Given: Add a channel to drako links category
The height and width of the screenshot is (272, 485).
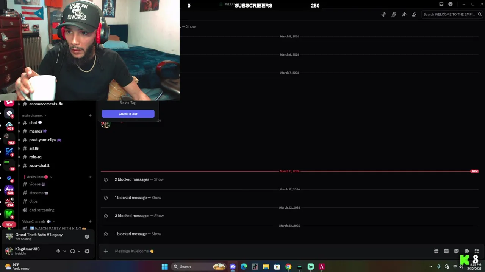Looking at the screenshot, I should tap(90, 177).
